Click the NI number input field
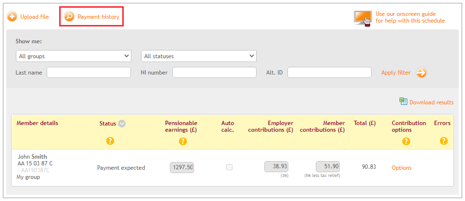Viewport: 465px width, 201px height. 214,73
